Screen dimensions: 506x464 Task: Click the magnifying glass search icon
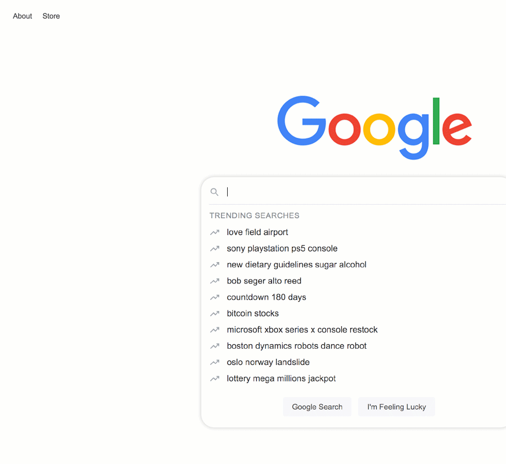pos(214,192)
